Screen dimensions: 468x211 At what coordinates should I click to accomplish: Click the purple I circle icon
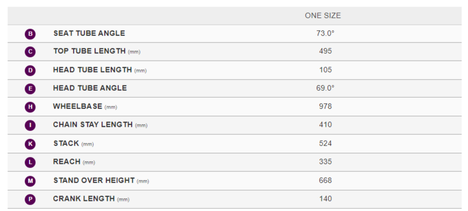30,126
